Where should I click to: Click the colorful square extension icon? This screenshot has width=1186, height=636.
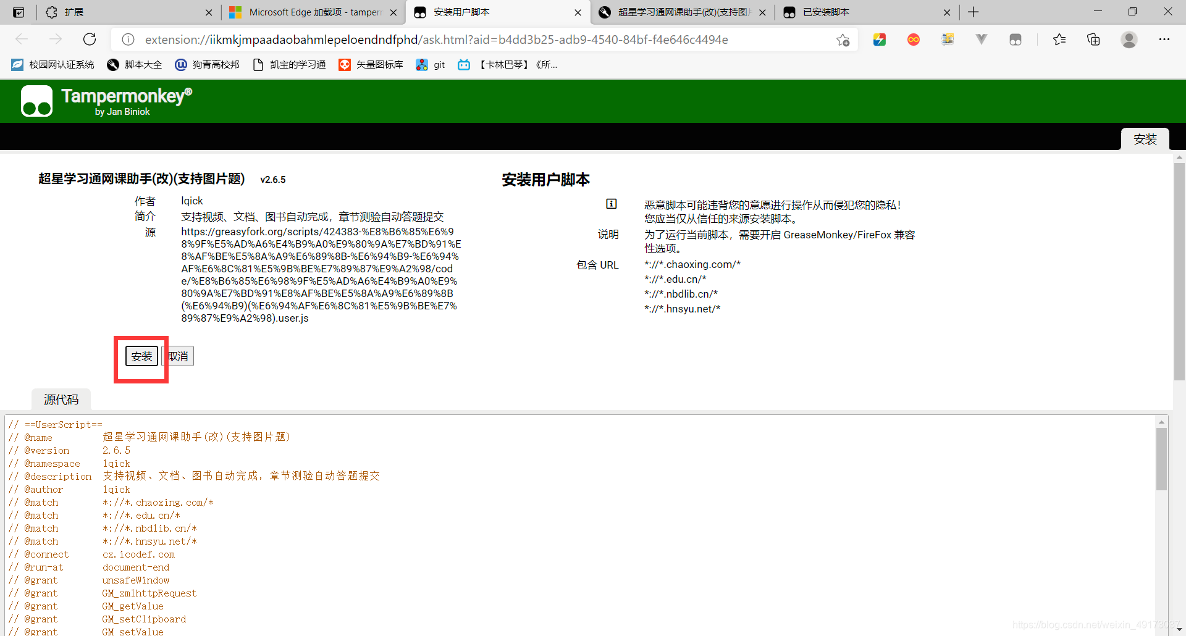pyautogui.click(x=880, y=40)
